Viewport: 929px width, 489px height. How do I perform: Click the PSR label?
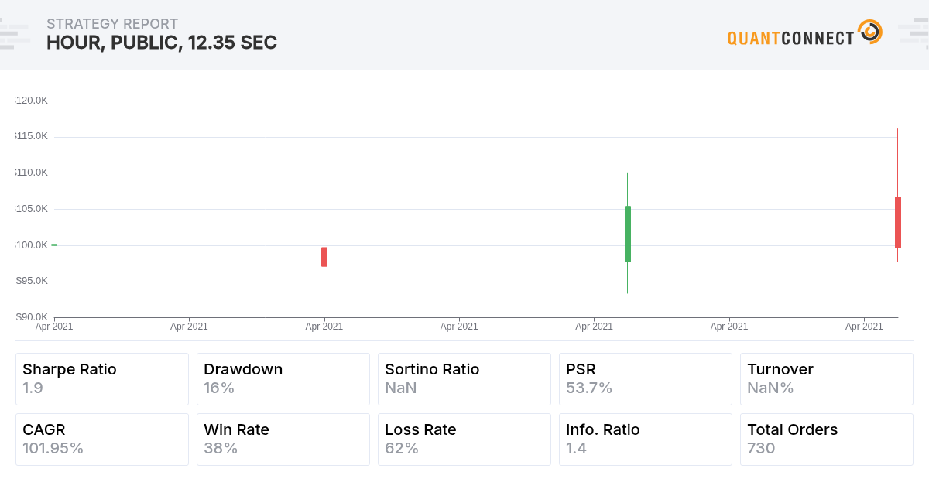coord(581,369)
